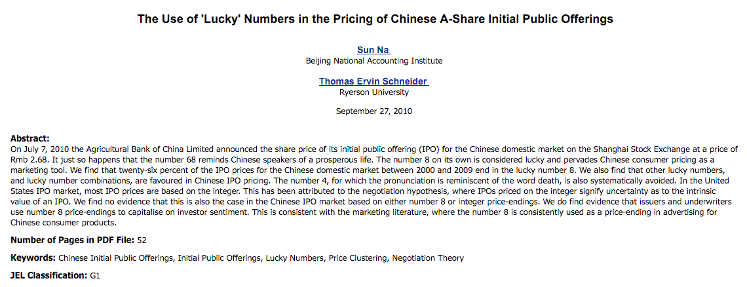Click 'On July 7, 2010' in the abstract
The height and width of the screenshot is (287, 747).
(39, 149)
